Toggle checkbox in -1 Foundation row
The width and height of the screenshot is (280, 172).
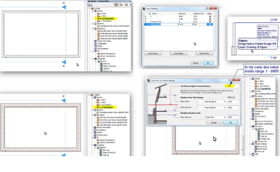point(210,24)
